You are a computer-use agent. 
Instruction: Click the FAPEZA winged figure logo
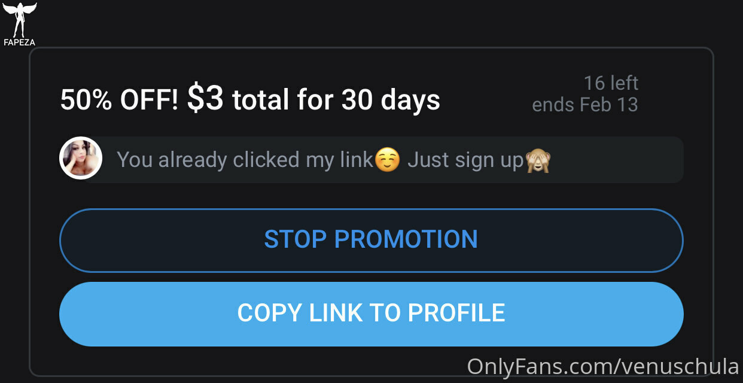(20, 19)
